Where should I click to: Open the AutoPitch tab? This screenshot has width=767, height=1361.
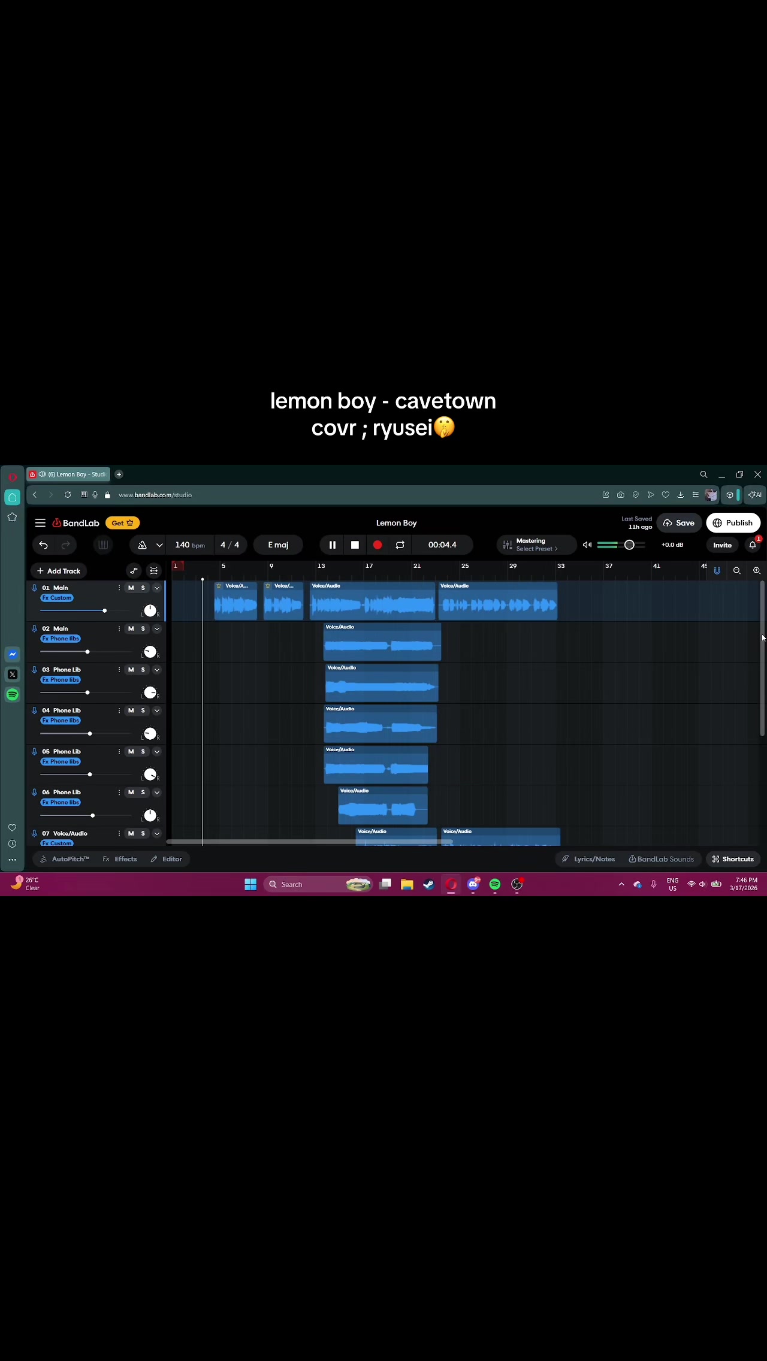[65, 859]
